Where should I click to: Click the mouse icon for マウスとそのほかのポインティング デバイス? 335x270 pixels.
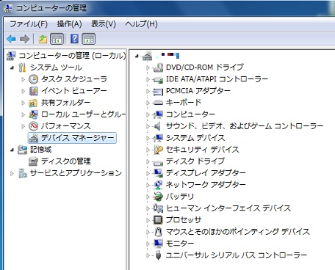click(x=159, y=232)
